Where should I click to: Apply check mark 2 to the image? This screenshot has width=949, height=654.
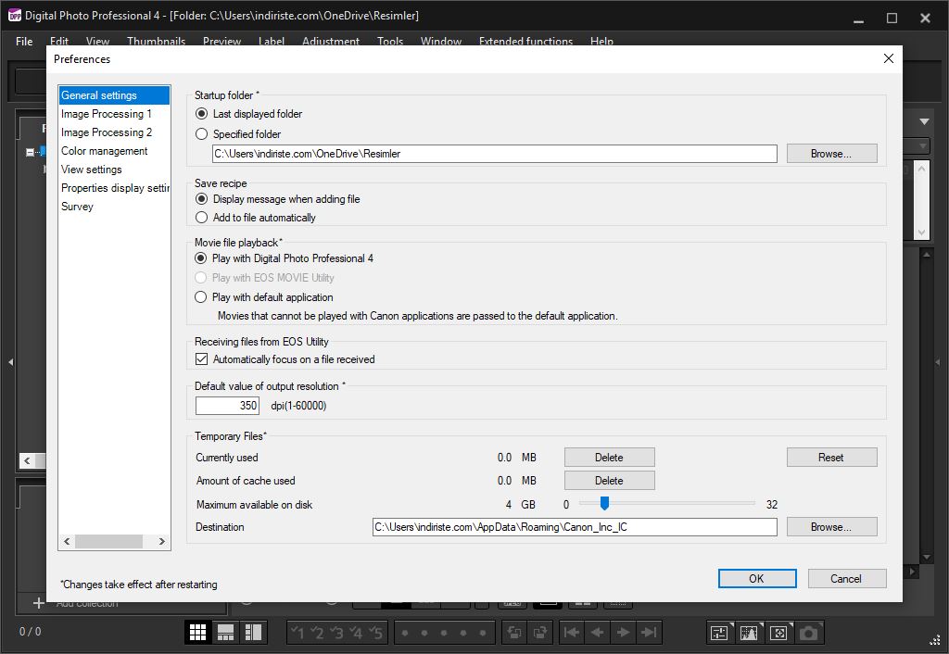coord(317,633)
